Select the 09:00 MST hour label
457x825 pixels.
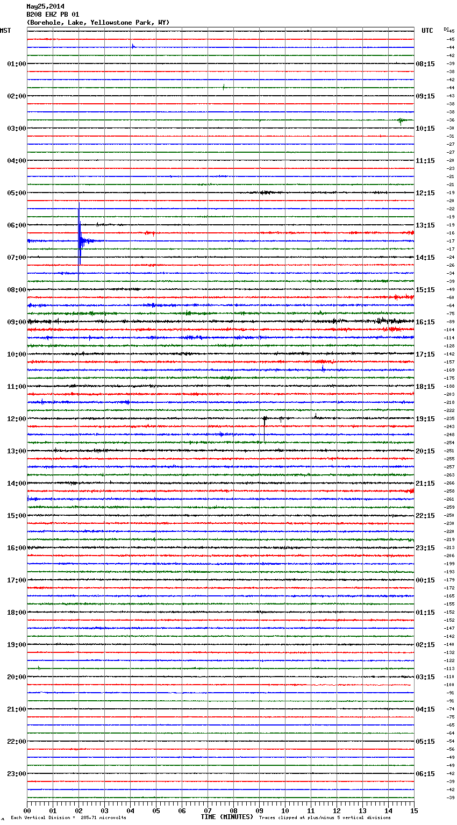click(x=17, y=322)
